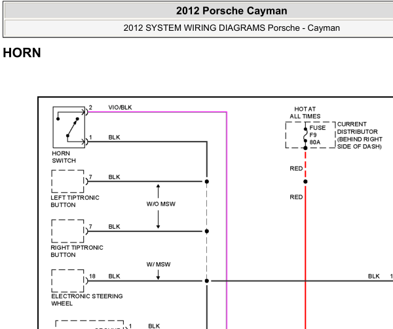This screenshot has width=393, height=329.
Task: Click the 'CURRENT DISTRIBUTOR' description text
Action: click(x=360, y=136)
